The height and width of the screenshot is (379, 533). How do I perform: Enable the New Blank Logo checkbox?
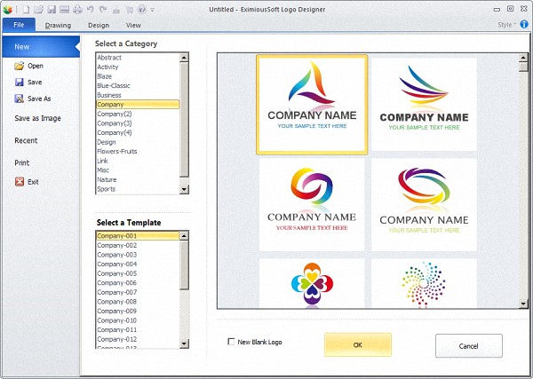[x=232, y=342]
